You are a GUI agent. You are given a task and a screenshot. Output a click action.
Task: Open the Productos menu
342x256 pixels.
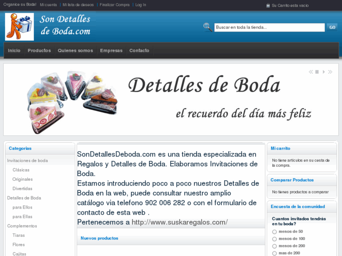(39, 51)
